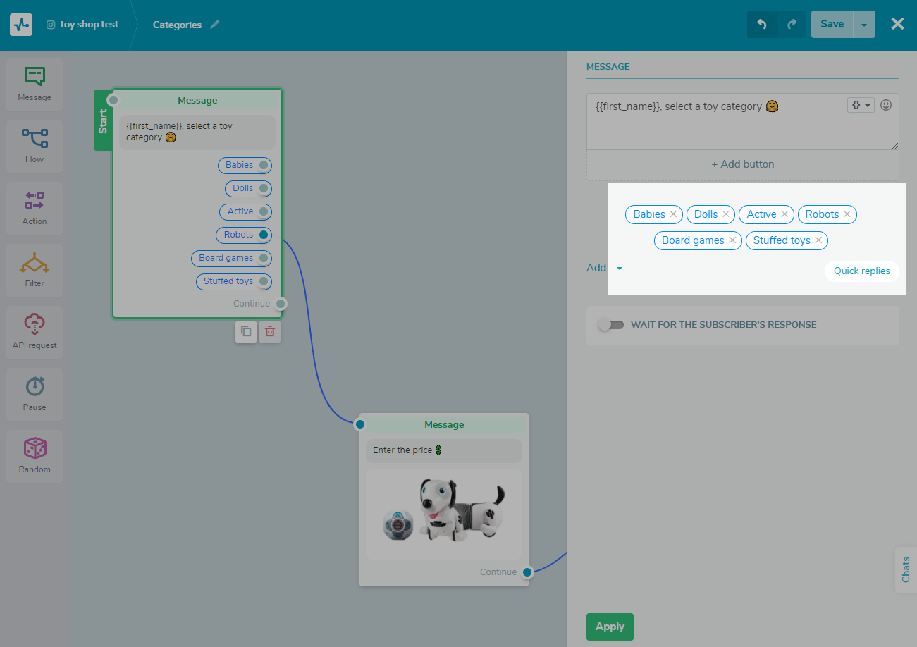Click the Babies button connector dot
The image size is (917, 647).
click(264, 165)
